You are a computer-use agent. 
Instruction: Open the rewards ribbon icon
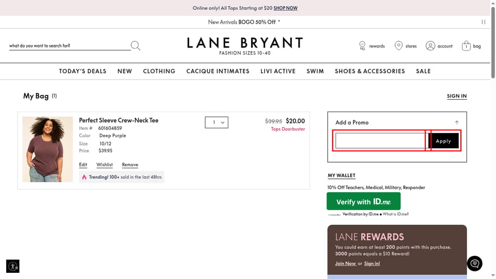point(362,45)
